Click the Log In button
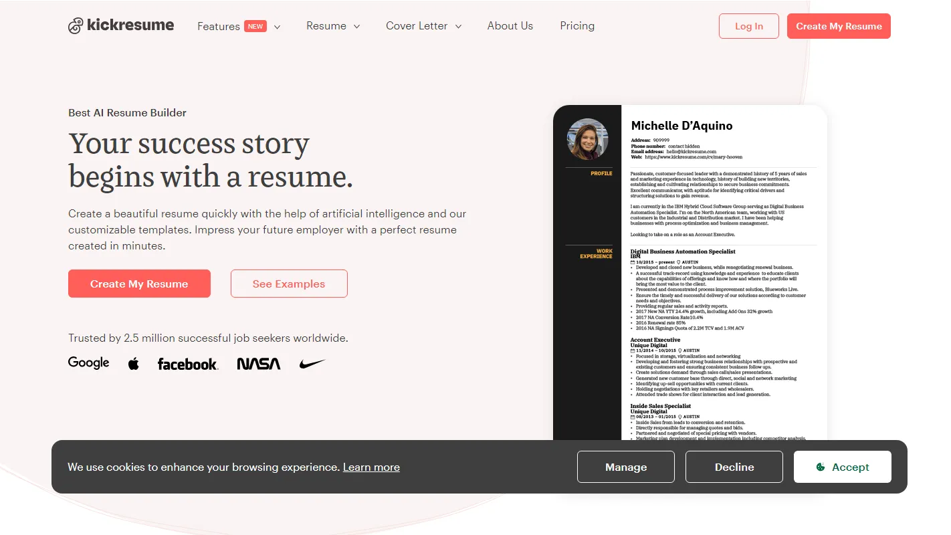The height and width of the screenshot is (535, 951). 748,25
